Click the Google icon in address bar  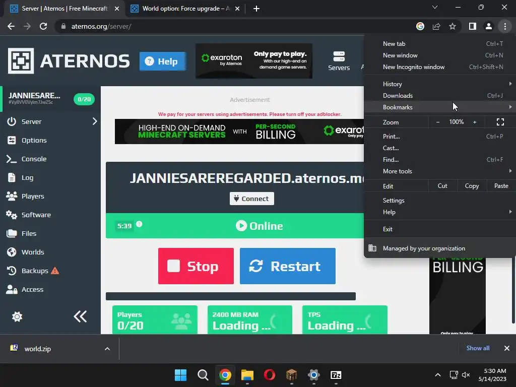tap(420, 26)
